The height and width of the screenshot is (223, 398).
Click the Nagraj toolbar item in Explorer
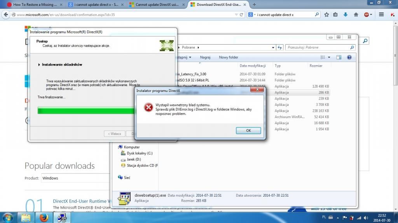click(x=205, y=57)
